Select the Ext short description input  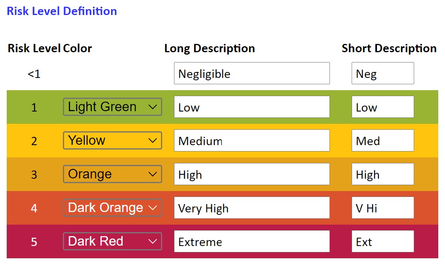pos(382,241)
